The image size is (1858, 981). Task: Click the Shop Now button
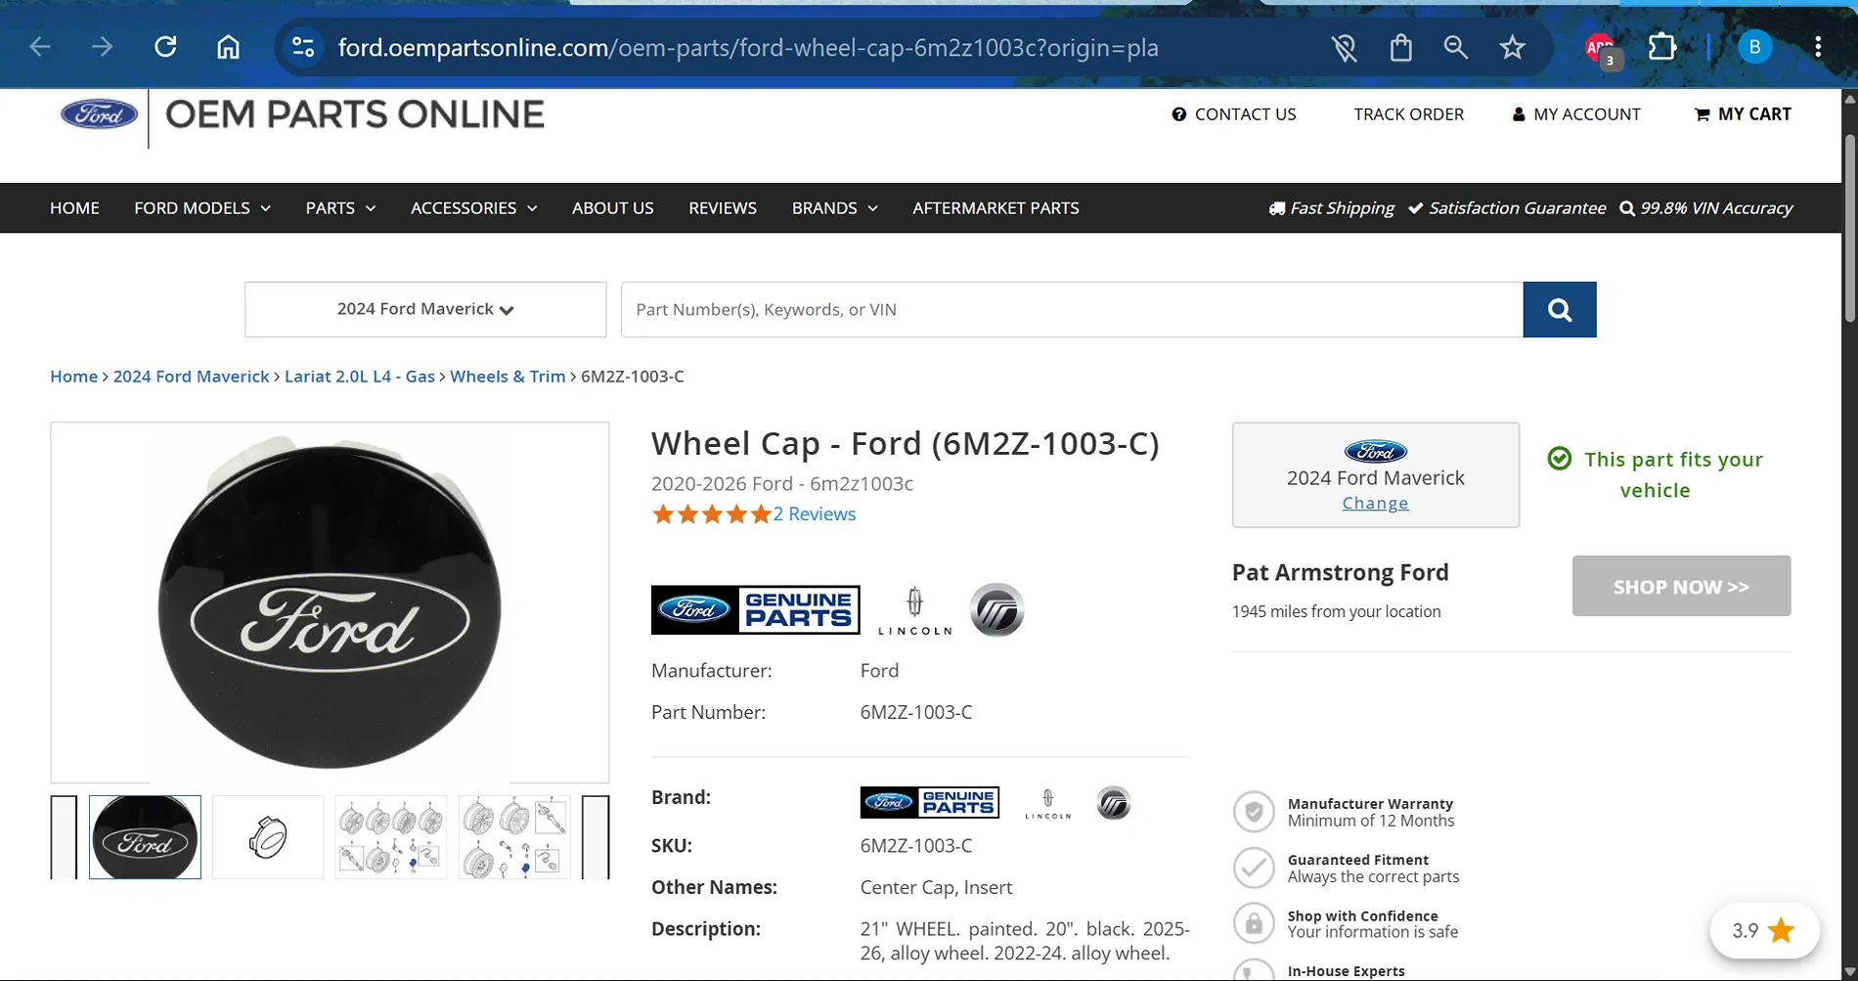coord(1681,586)
